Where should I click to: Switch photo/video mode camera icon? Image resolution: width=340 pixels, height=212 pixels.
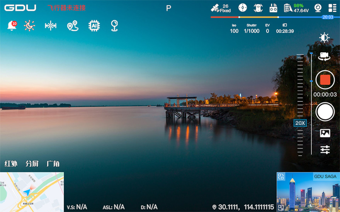325,56
